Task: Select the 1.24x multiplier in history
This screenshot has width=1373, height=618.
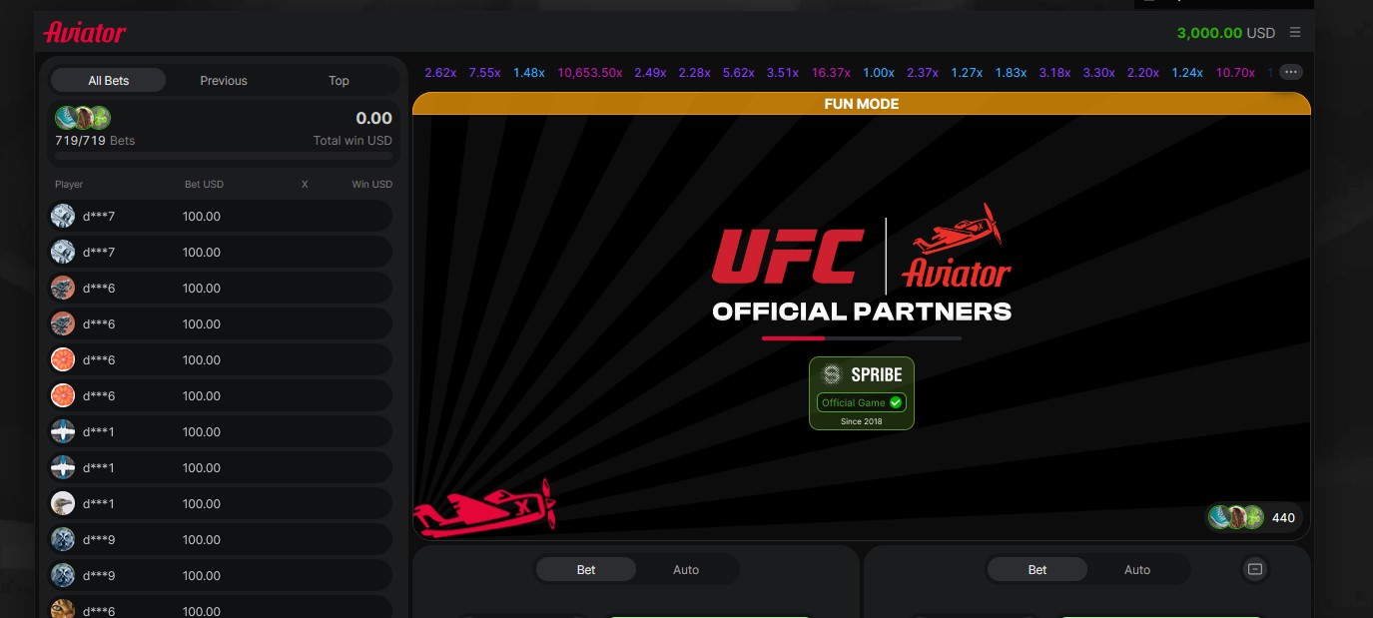Action: 1187,73
